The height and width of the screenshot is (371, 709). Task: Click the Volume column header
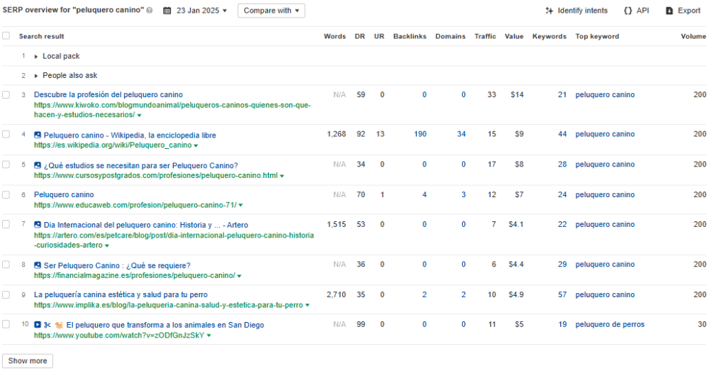[x=693, y=36]
